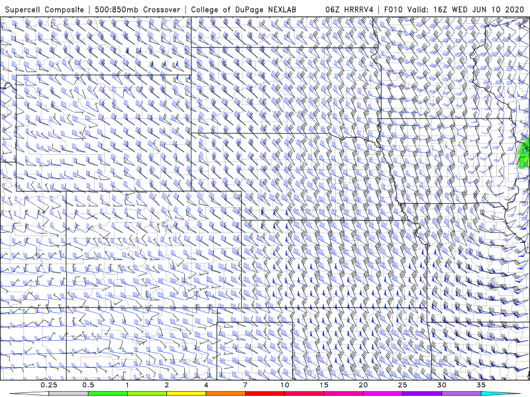Click the legend value "10"
530x397 pixels.
285,385
